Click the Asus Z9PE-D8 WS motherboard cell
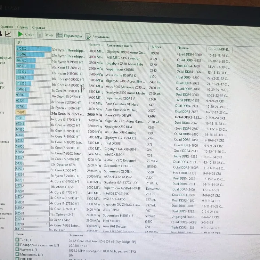Viewport: 260px width, 260px height. (118, 115)
